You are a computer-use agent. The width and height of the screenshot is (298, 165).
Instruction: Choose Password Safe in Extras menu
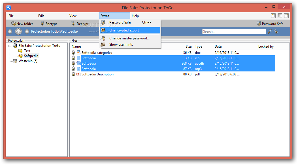(x=130, y=22)
